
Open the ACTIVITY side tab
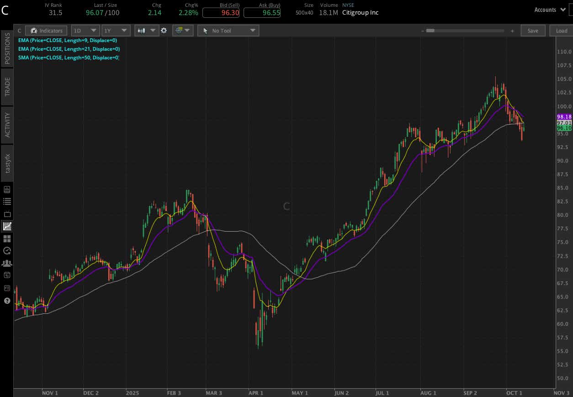click(7, 125)
